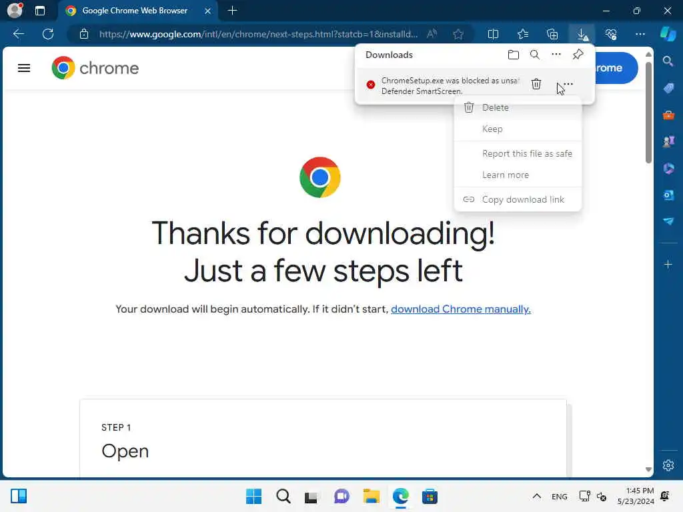Open Widgets icon in taskbar corner
Viewport: 683px width, 512px height.
tap(19, 496)
